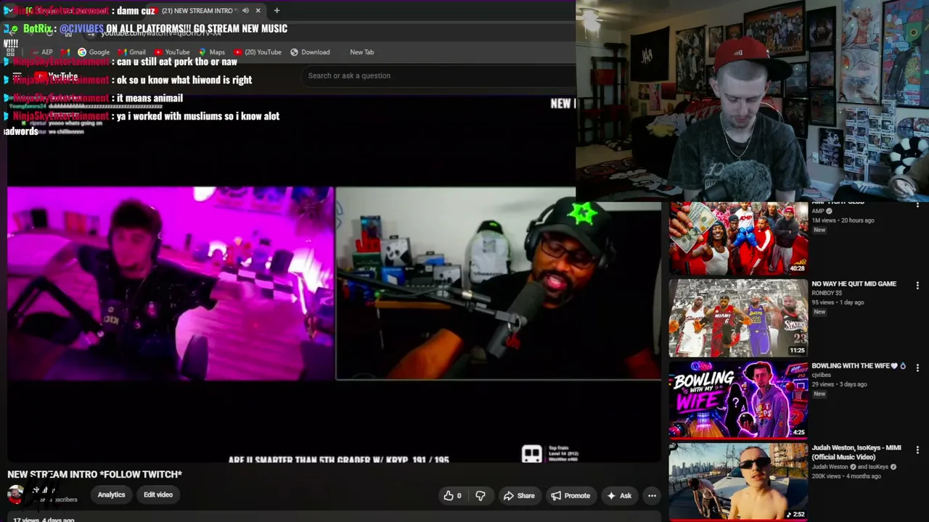This screenshot has height=522, width=929.
Task: Click the YouTube search box
Action: (x=438, y=75)
